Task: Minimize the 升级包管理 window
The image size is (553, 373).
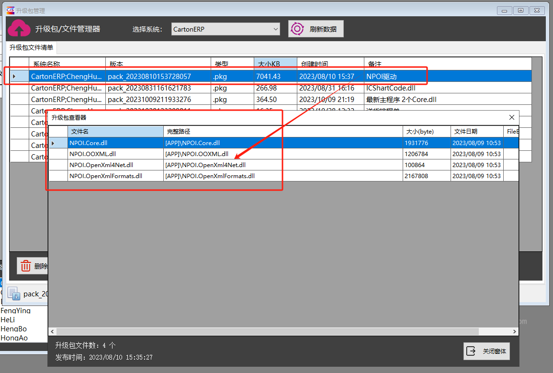Action: pos(504,11)
